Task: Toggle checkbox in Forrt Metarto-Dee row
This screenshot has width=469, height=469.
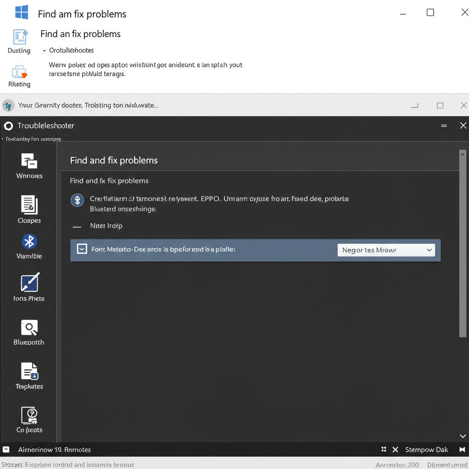Action: pos(82,249)
